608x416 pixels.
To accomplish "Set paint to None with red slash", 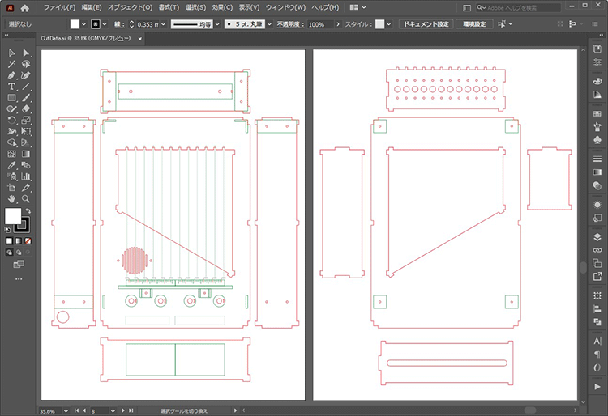I will point(28,240).
